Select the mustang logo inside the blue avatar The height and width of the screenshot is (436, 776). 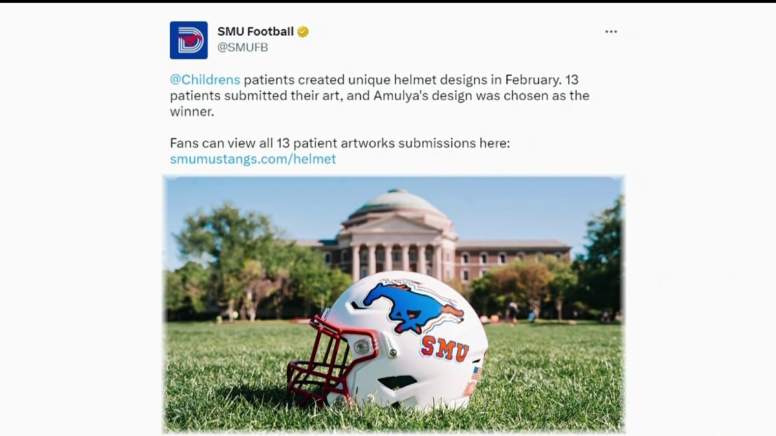point(191,39)
